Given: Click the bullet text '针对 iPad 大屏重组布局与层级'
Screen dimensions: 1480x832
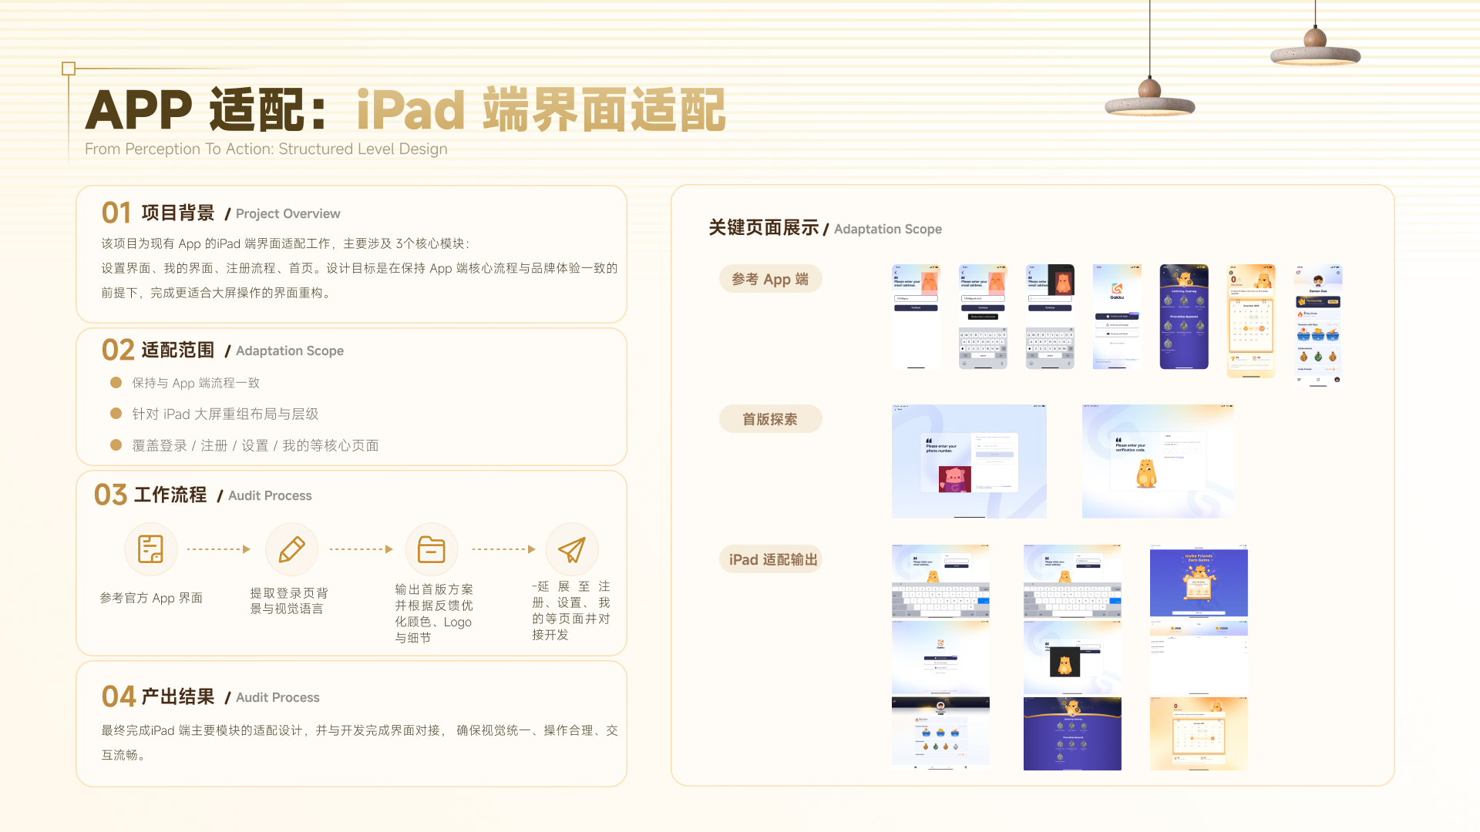Looking at the screenshot, I should [225, 414].
